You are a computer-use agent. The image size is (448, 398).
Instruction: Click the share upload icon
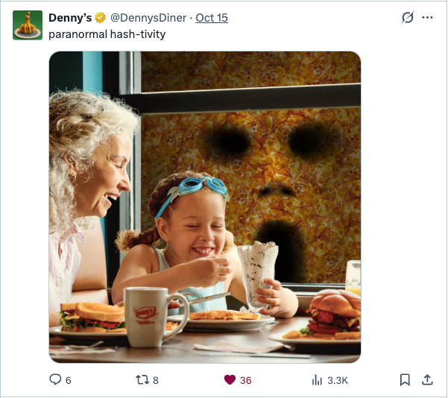pos(427,380)
